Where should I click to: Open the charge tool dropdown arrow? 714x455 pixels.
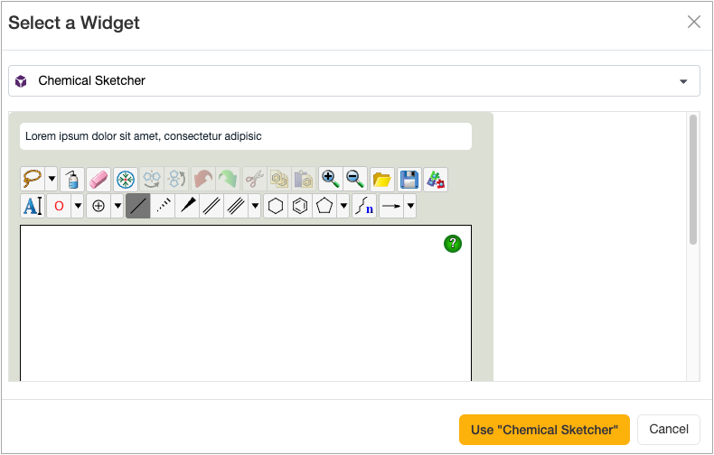[117, 206]
